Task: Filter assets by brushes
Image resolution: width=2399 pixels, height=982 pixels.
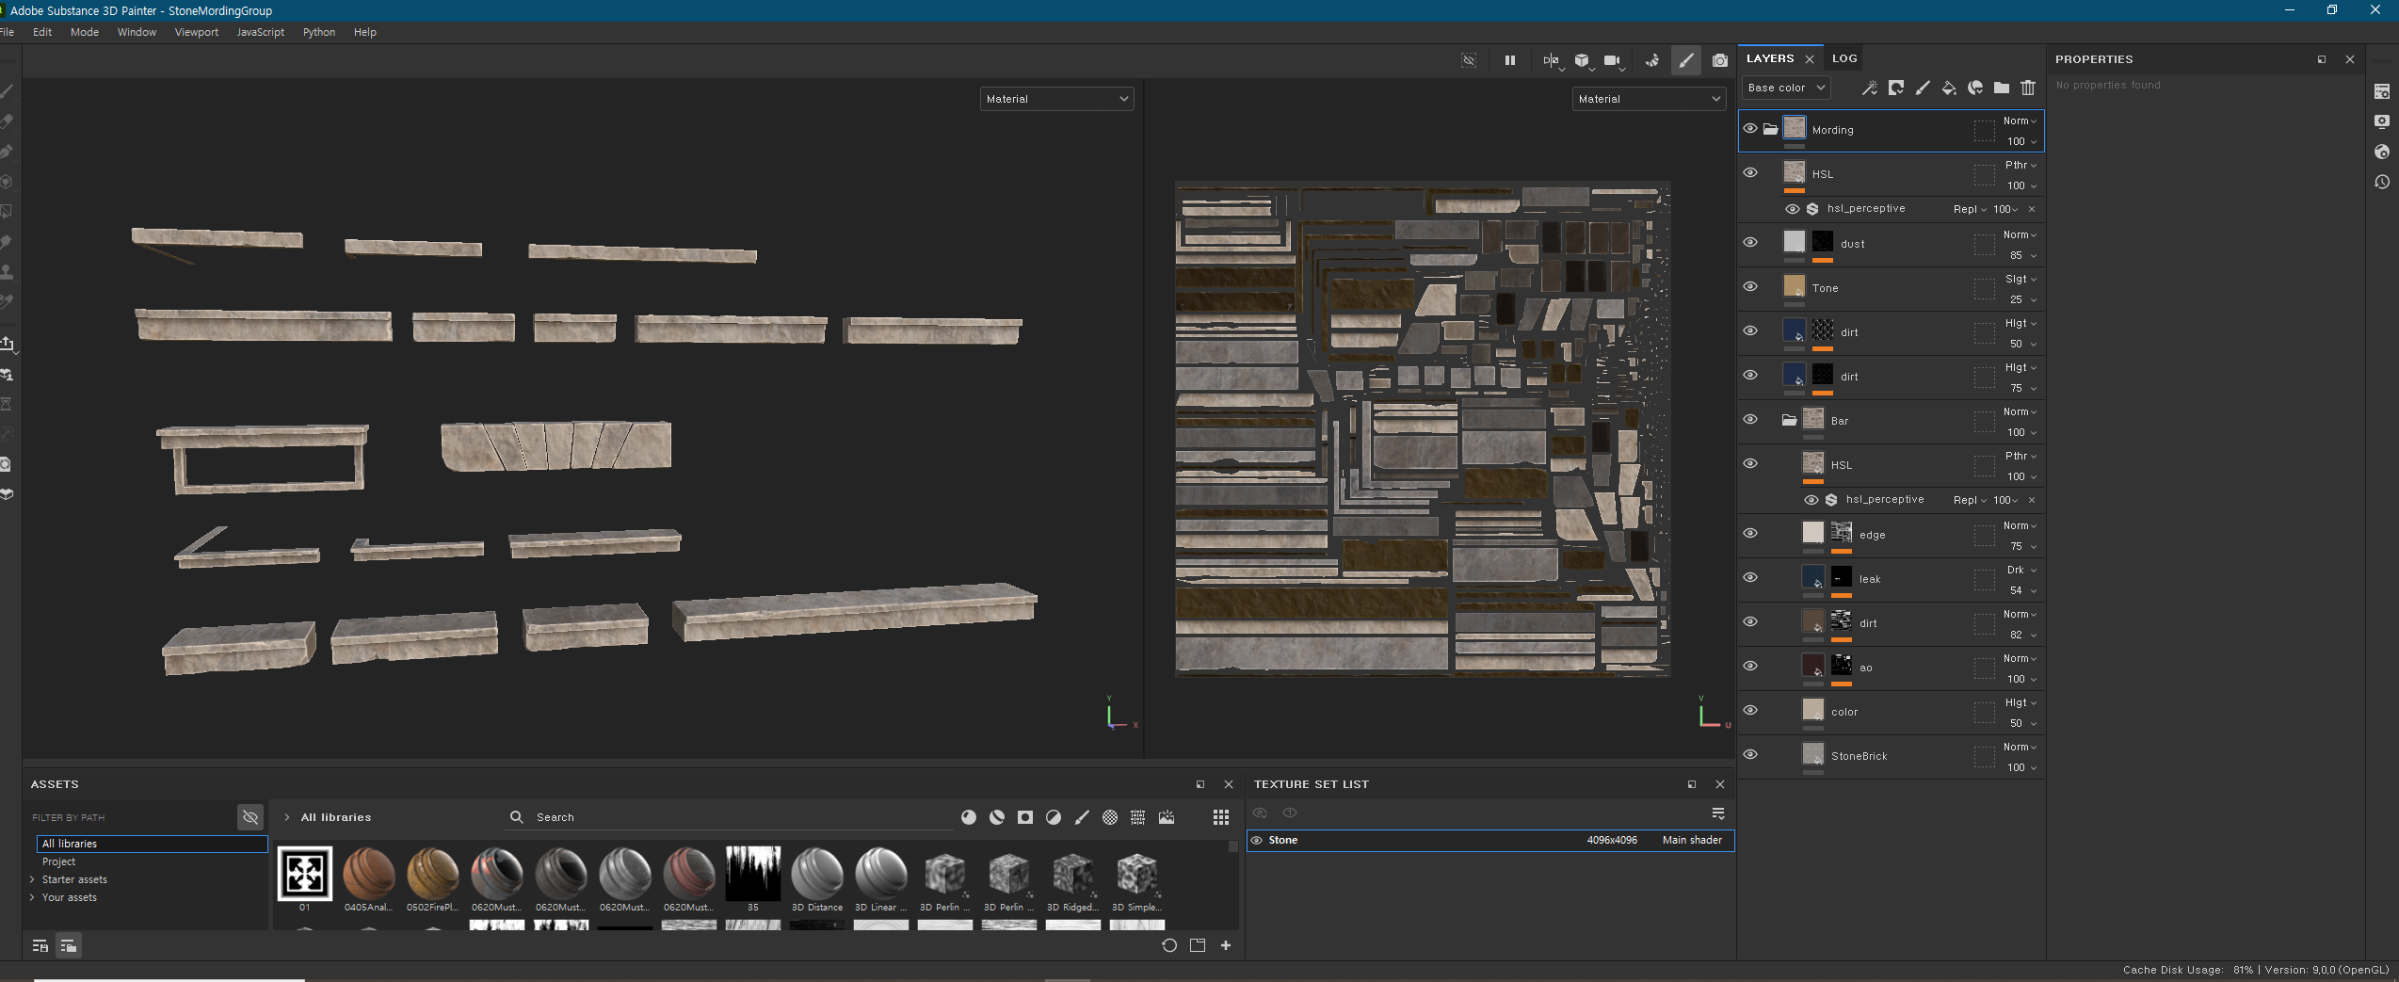Action: (x=1082, y=817)
